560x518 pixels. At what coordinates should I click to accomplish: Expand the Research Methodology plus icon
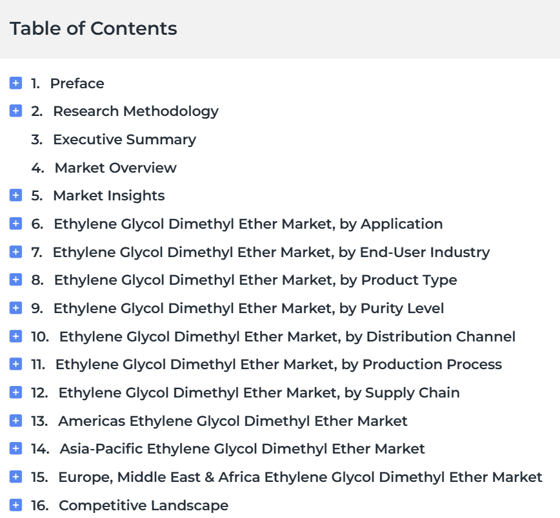[15, 111]
